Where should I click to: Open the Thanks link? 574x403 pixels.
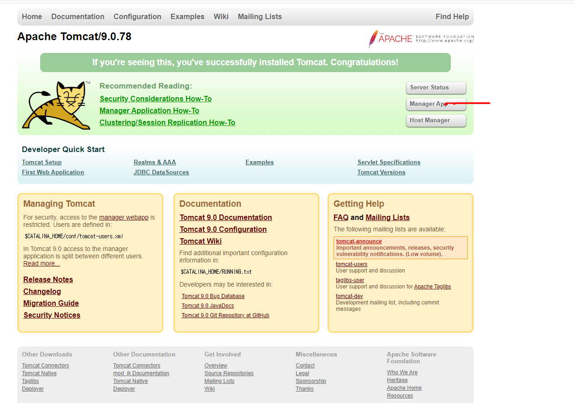(304, 389)
